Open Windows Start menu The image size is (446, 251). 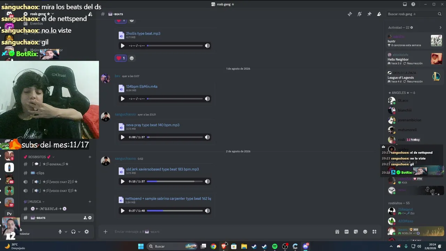[x=141, y=246]
